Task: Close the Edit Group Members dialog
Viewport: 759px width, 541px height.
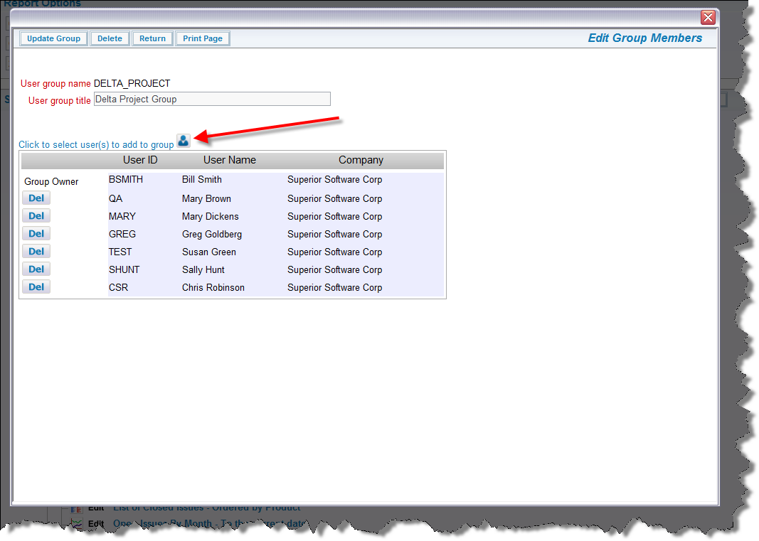Action: pos(708,18)
